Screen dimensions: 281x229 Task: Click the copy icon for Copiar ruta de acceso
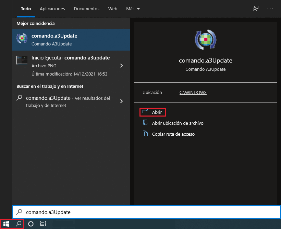145,134
